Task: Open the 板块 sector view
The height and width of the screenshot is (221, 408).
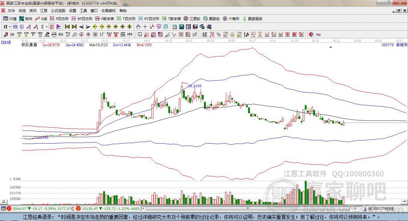Action: (25, 19)
